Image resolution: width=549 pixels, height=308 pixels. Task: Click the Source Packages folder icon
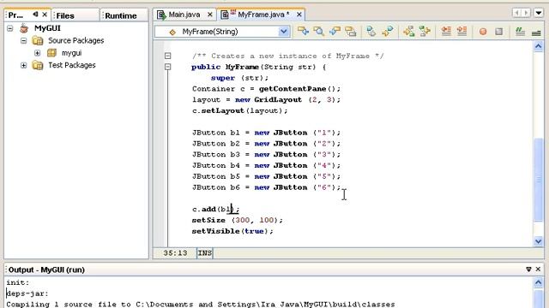pos(38,40)
